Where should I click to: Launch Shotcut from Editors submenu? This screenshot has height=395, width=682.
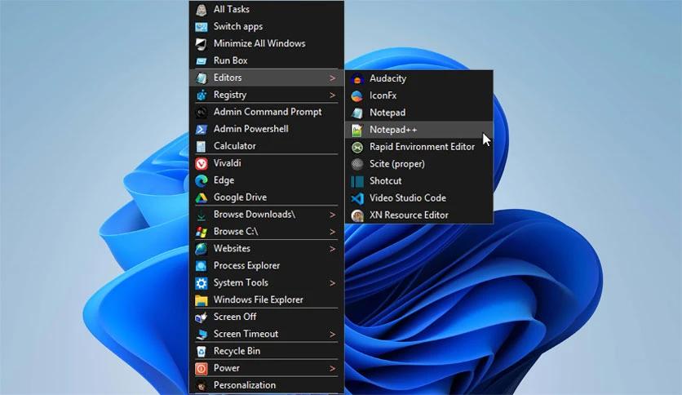[419, 181]
